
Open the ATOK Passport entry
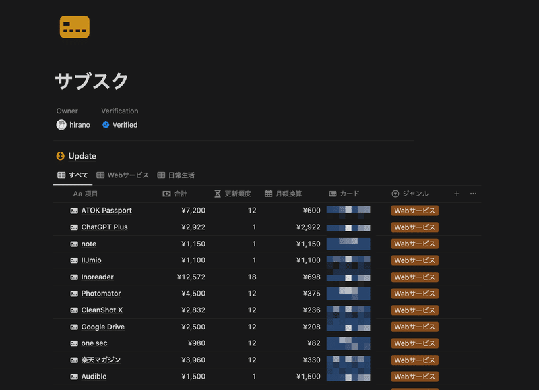tap(106, 211)
